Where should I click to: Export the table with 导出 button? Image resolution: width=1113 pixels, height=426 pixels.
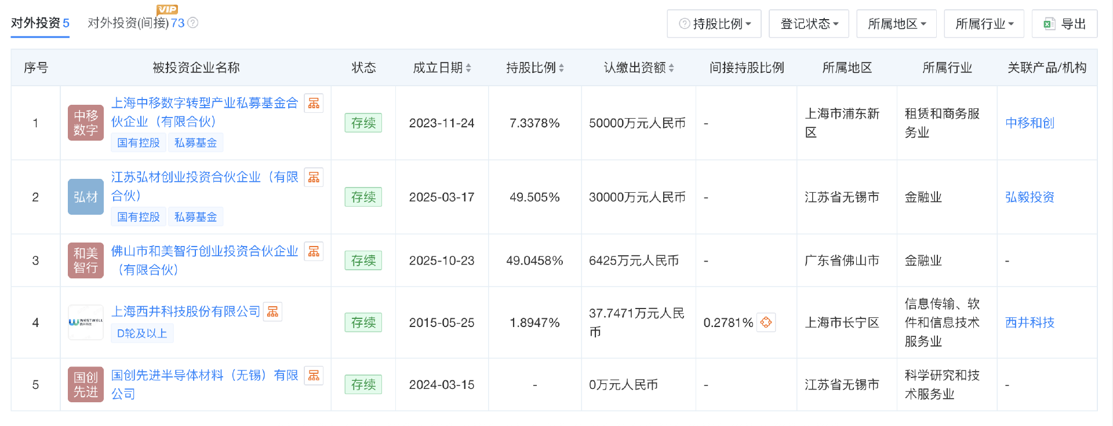click(1064, 24)
